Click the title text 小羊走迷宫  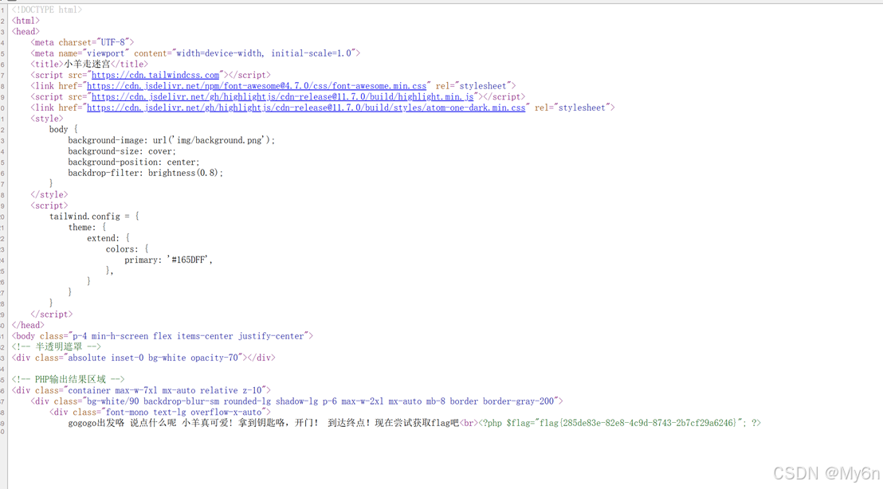[88, 65]
